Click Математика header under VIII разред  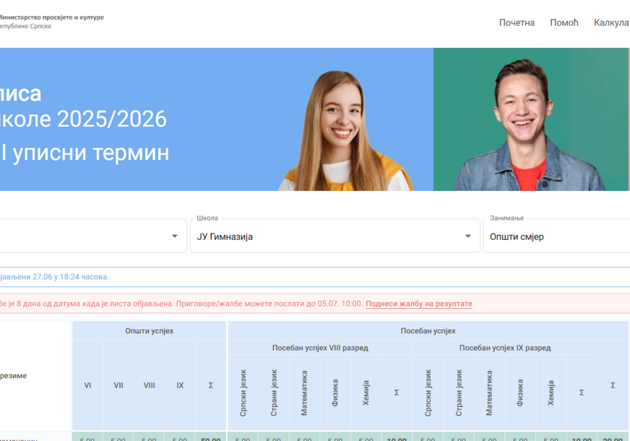pos(305,393)
